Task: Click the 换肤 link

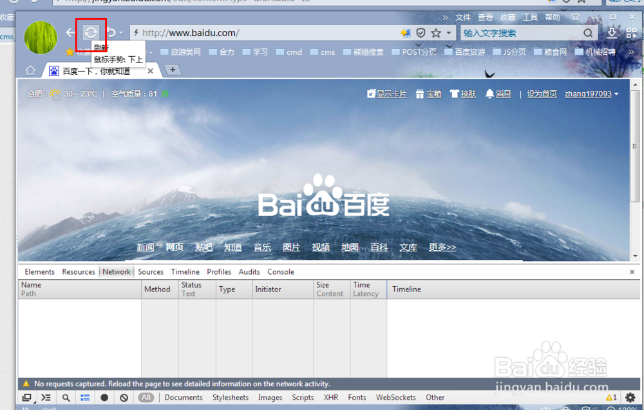Action: [x=463, y=93]
